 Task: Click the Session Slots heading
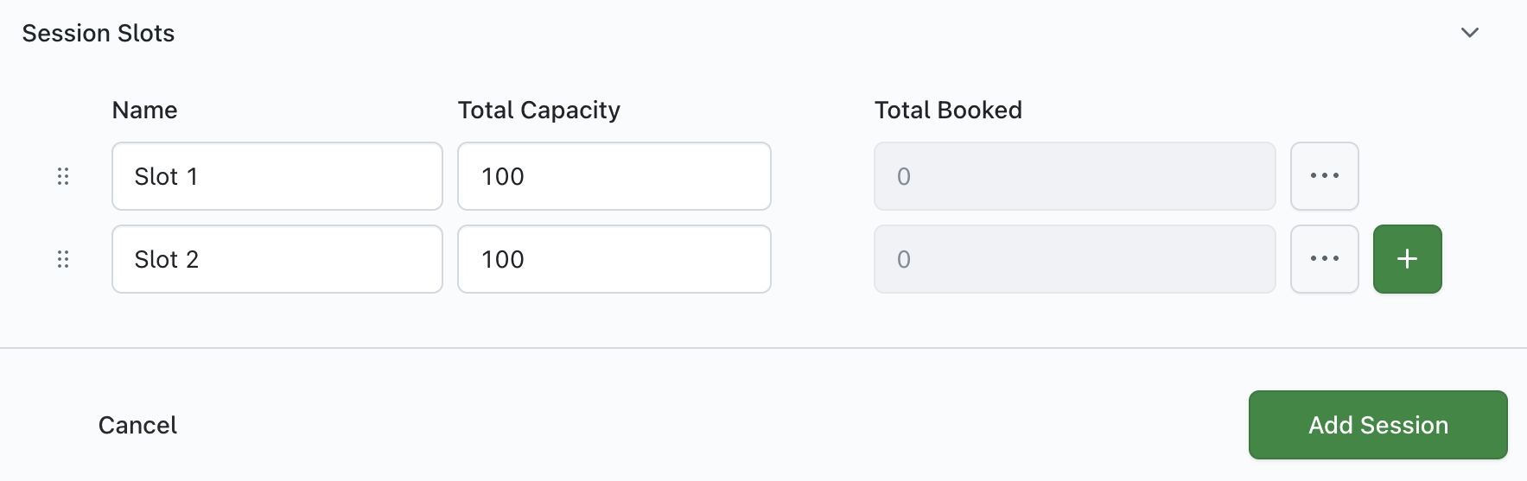pos(99,33)
